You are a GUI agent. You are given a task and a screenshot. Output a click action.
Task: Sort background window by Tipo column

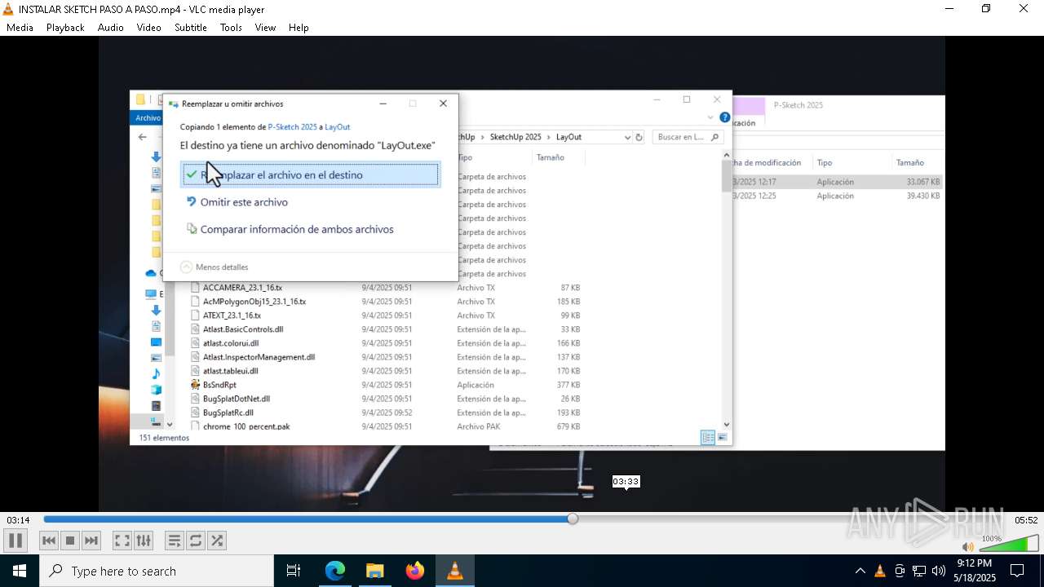pos(825,162)
